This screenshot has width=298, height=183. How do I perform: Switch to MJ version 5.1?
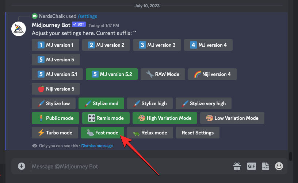[x=57, y=74]
